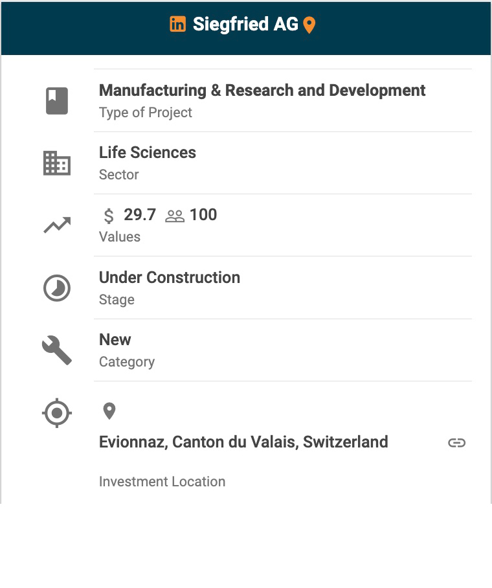Open the chain link icon beside location
Image resolution: width=492 pixels, height=588 pixels.
pos(457,443)
